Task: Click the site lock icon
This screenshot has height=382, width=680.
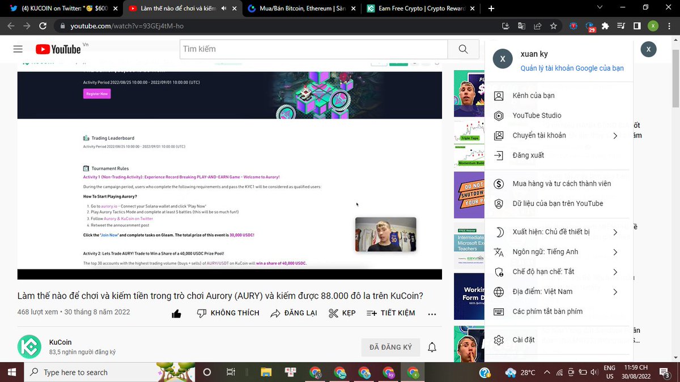Action: [x=62, y=26]
